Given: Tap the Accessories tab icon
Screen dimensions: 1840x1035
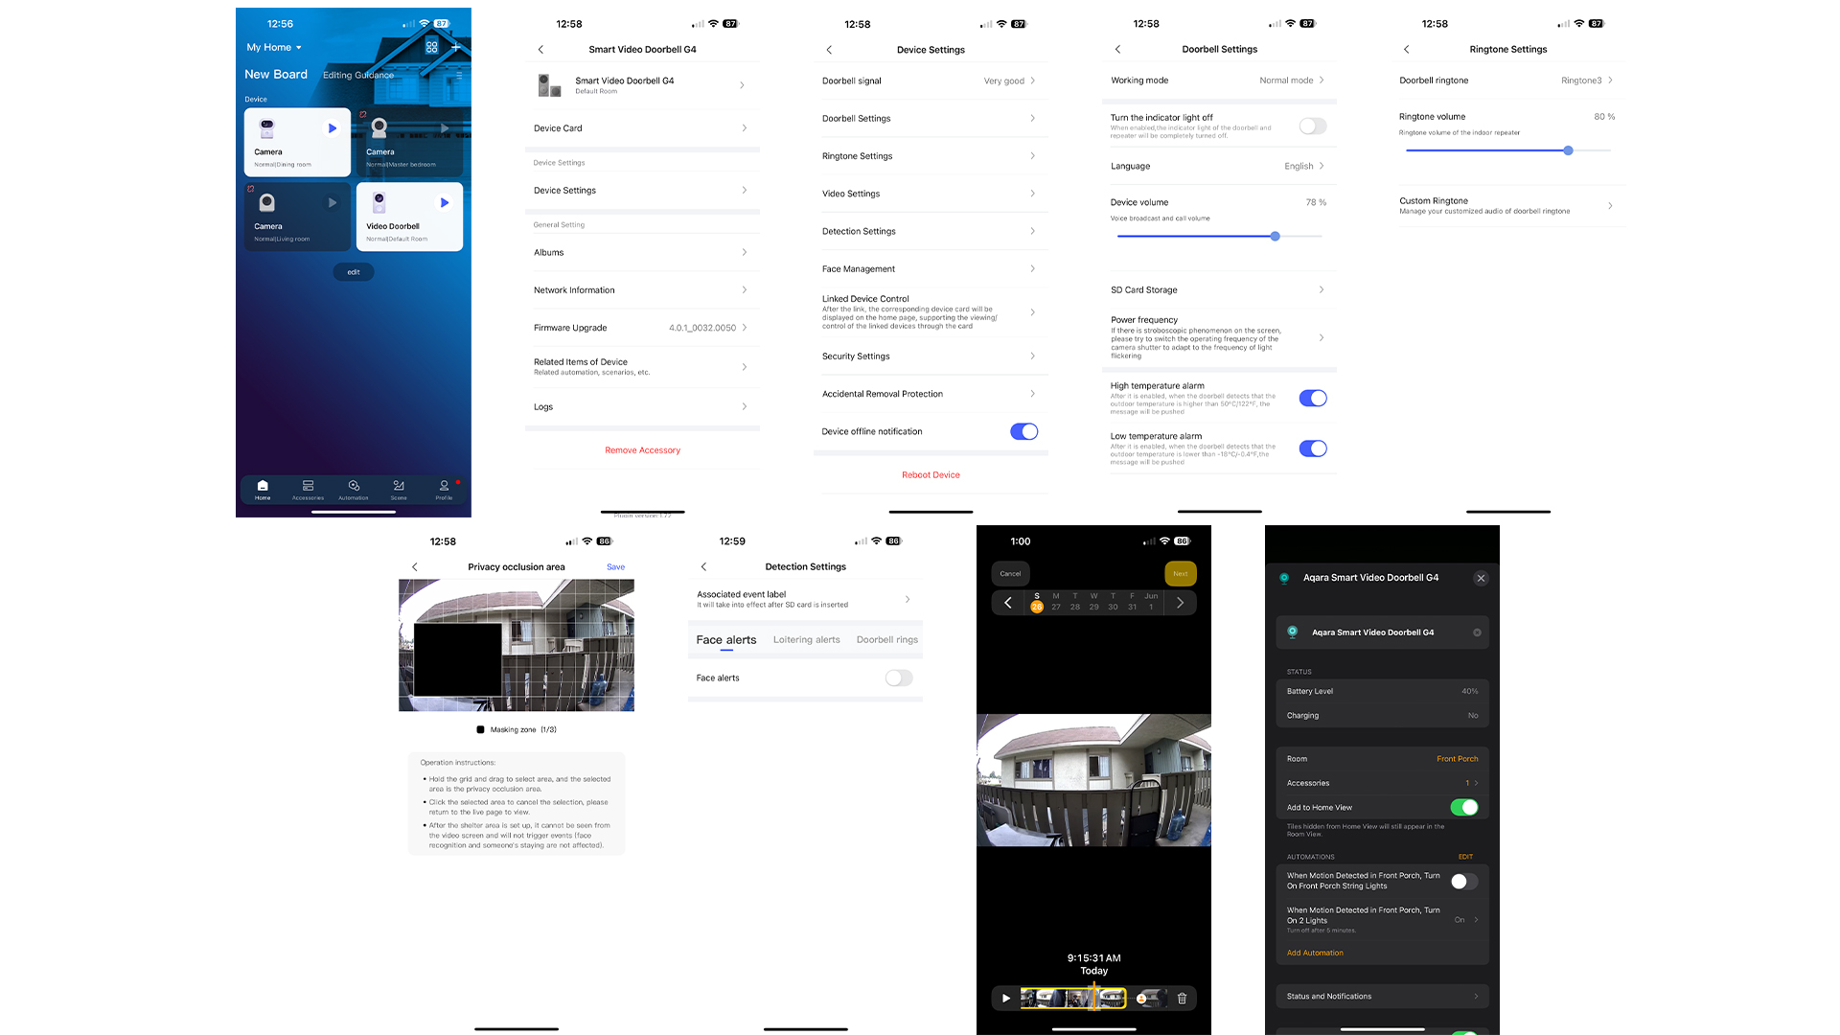Looking at the screenshot, I should pyautogui.click(x=307, y=485).
